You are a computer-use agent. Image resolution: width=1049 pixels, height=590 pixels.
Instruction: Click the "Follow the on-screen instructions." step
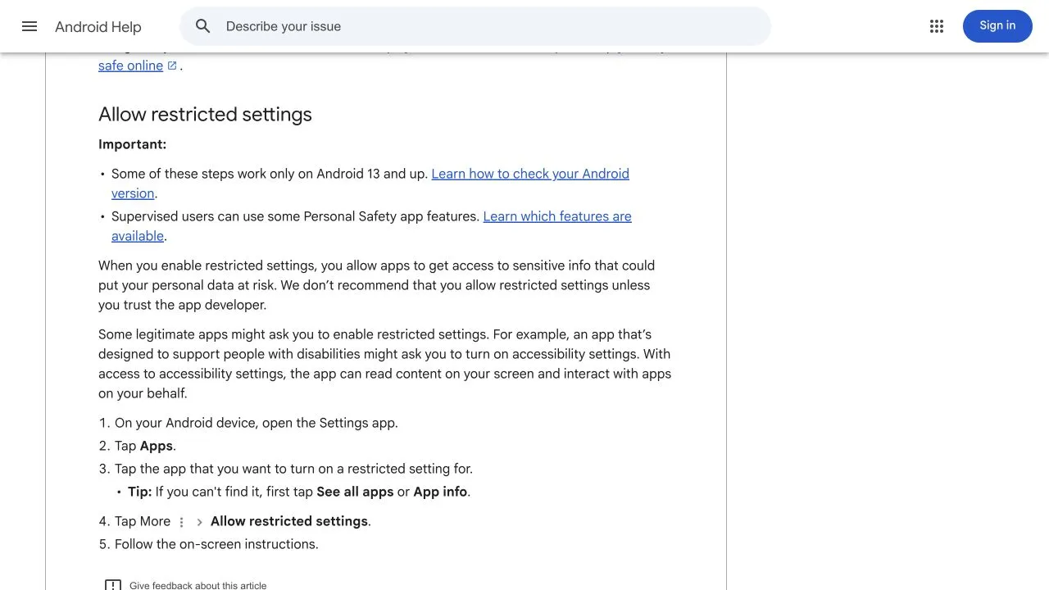(x=216, y=544)
